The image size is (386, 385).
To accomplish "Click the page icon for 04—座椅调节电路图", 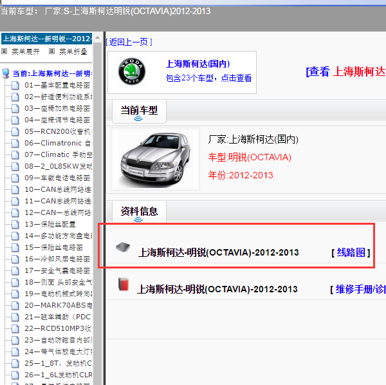I will [15, 120].
